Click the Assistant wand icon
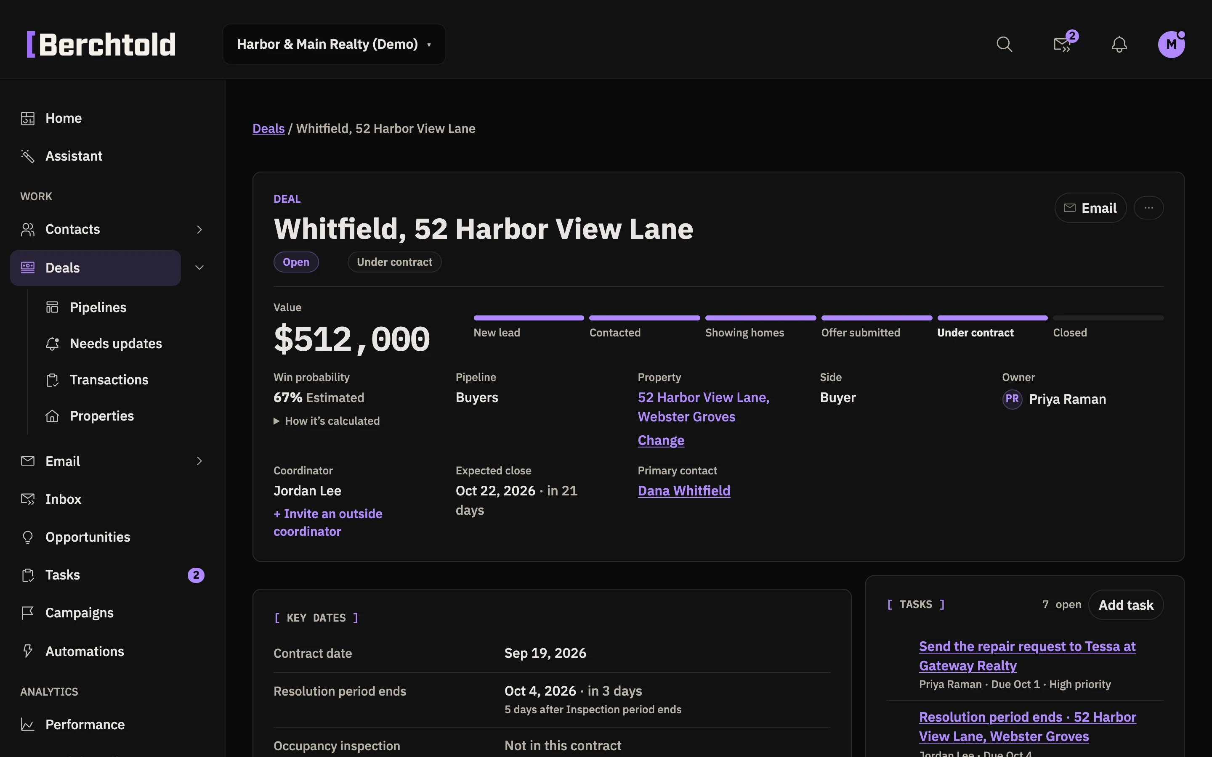This screenshot has width=1212, height=757. point(28,156)
